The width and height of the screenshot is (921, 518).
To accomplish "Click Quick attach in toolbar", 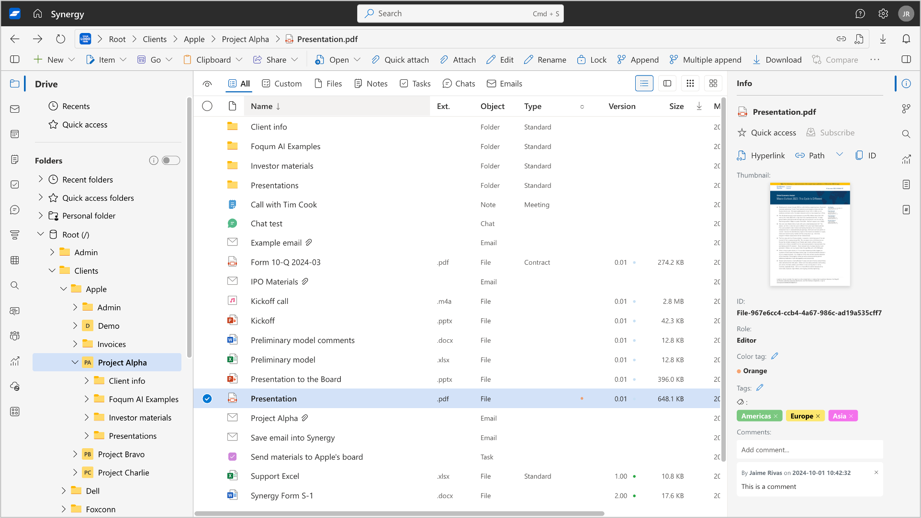I will (400, 60).
